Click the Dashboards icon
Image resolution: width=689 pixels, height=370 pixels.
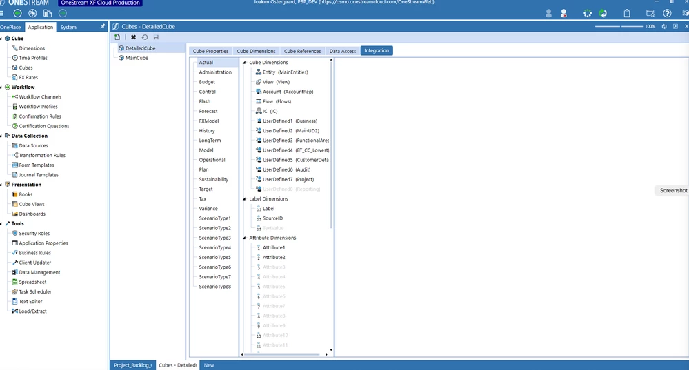point(14,214)
